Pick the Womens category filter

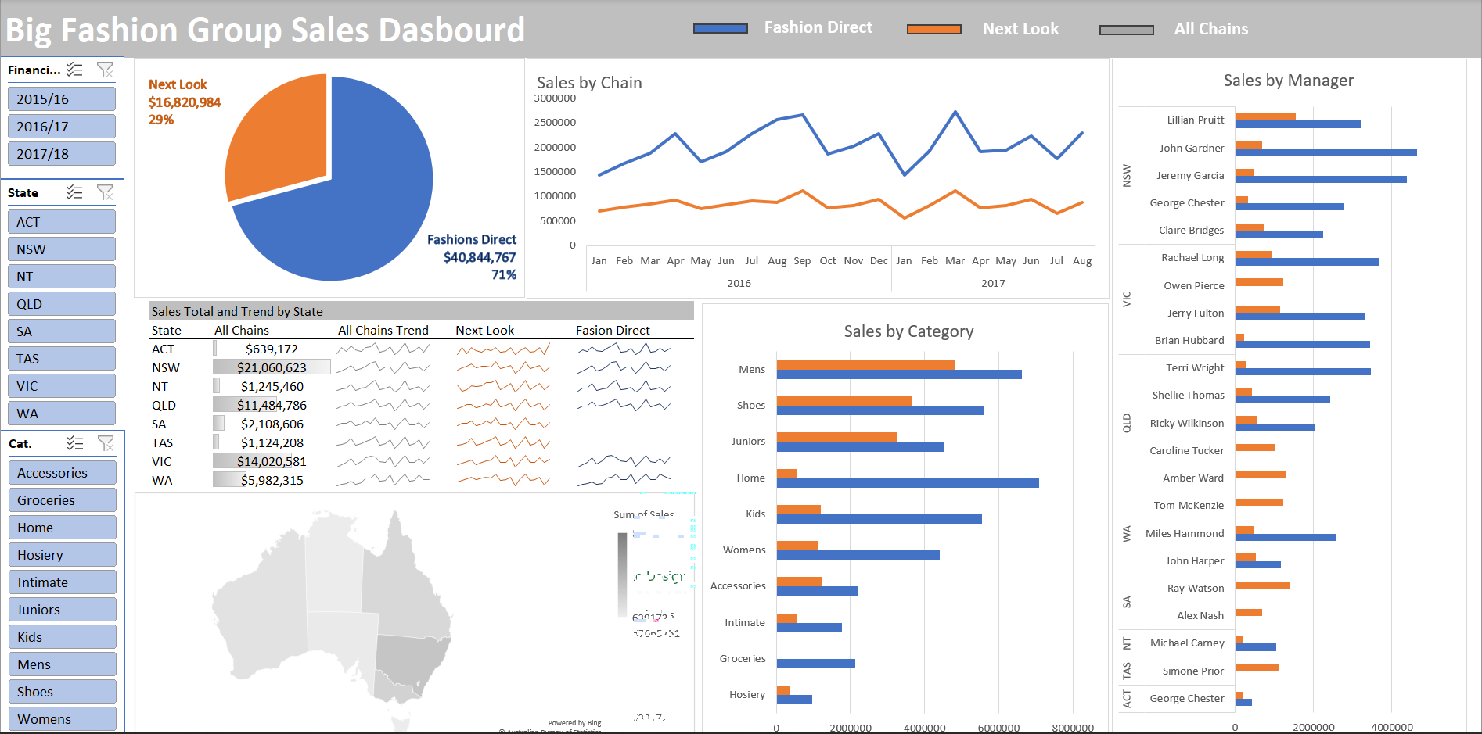tap(63, 719)
